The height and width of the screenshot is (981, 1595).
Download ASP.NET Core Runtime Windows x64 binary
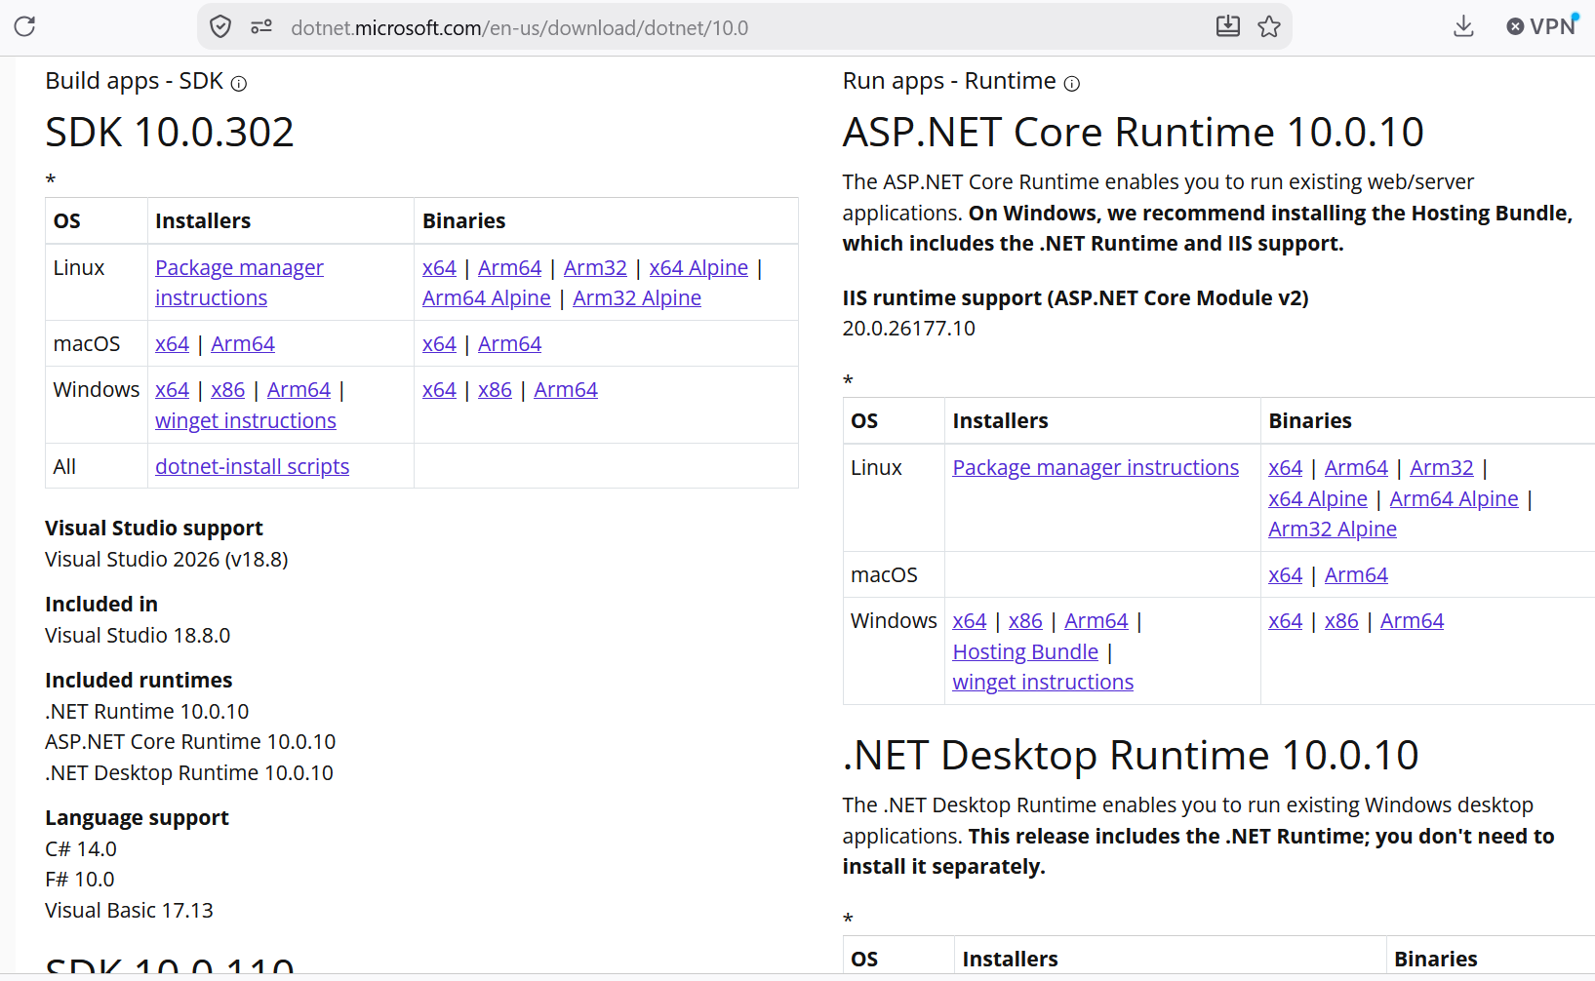coord(1285,621)
